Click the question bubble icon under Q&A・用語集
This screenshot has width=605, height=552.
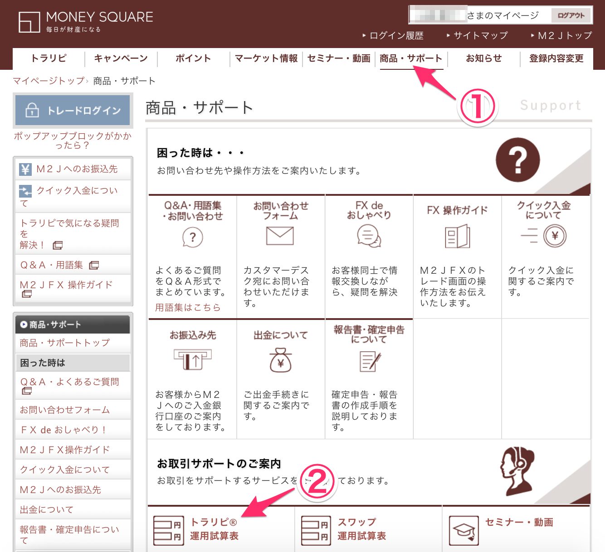(x=193, y=237)
